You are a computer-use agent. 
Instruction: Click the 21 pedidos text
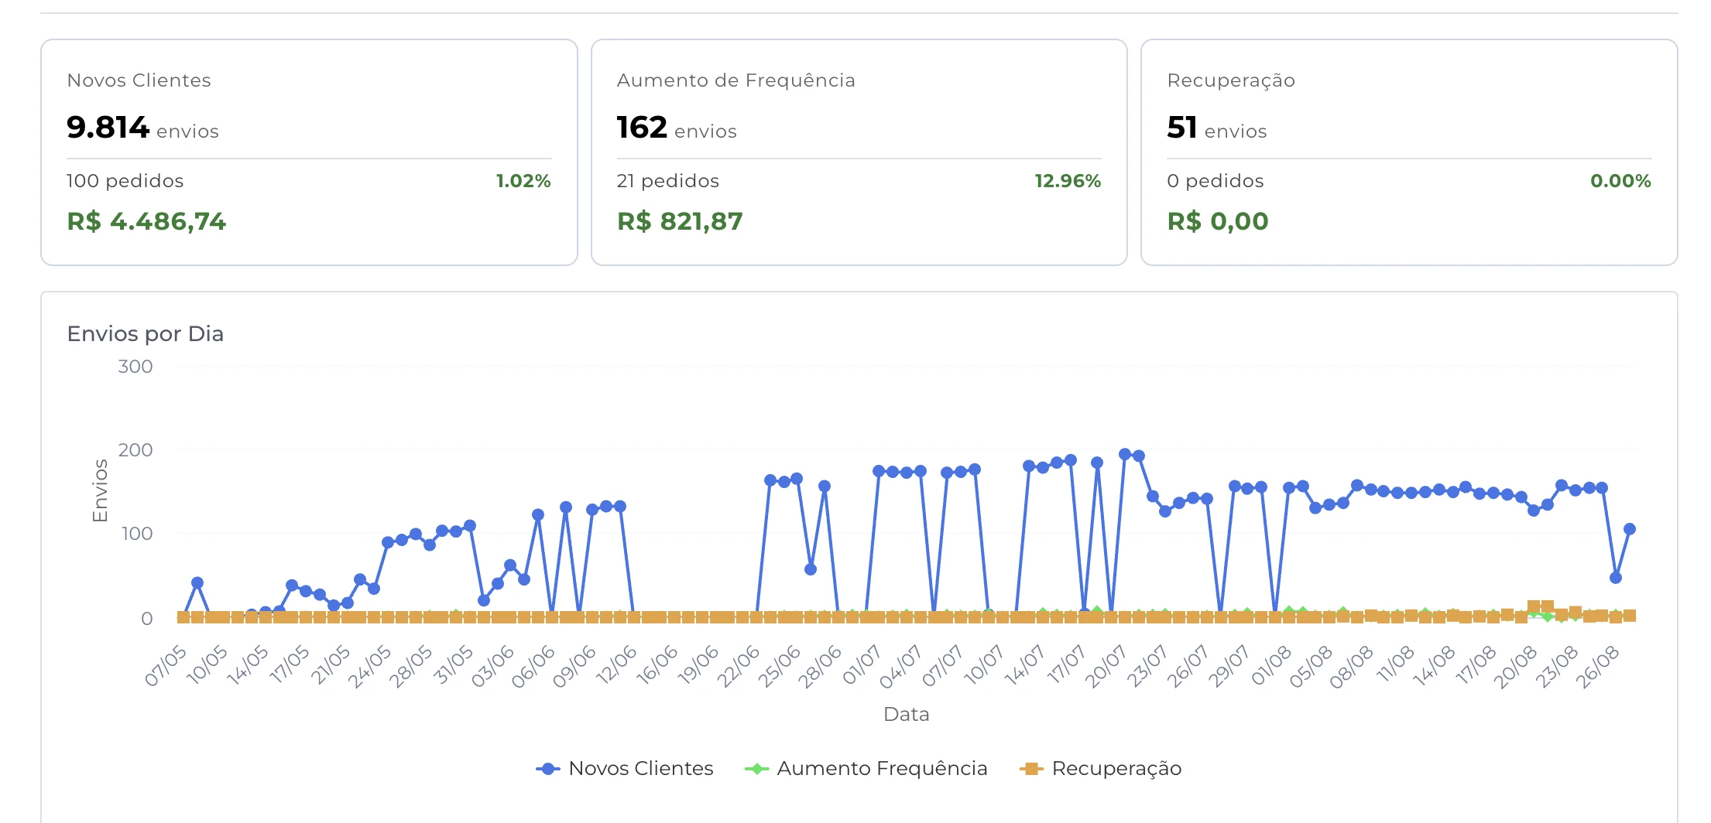point(667,181)
